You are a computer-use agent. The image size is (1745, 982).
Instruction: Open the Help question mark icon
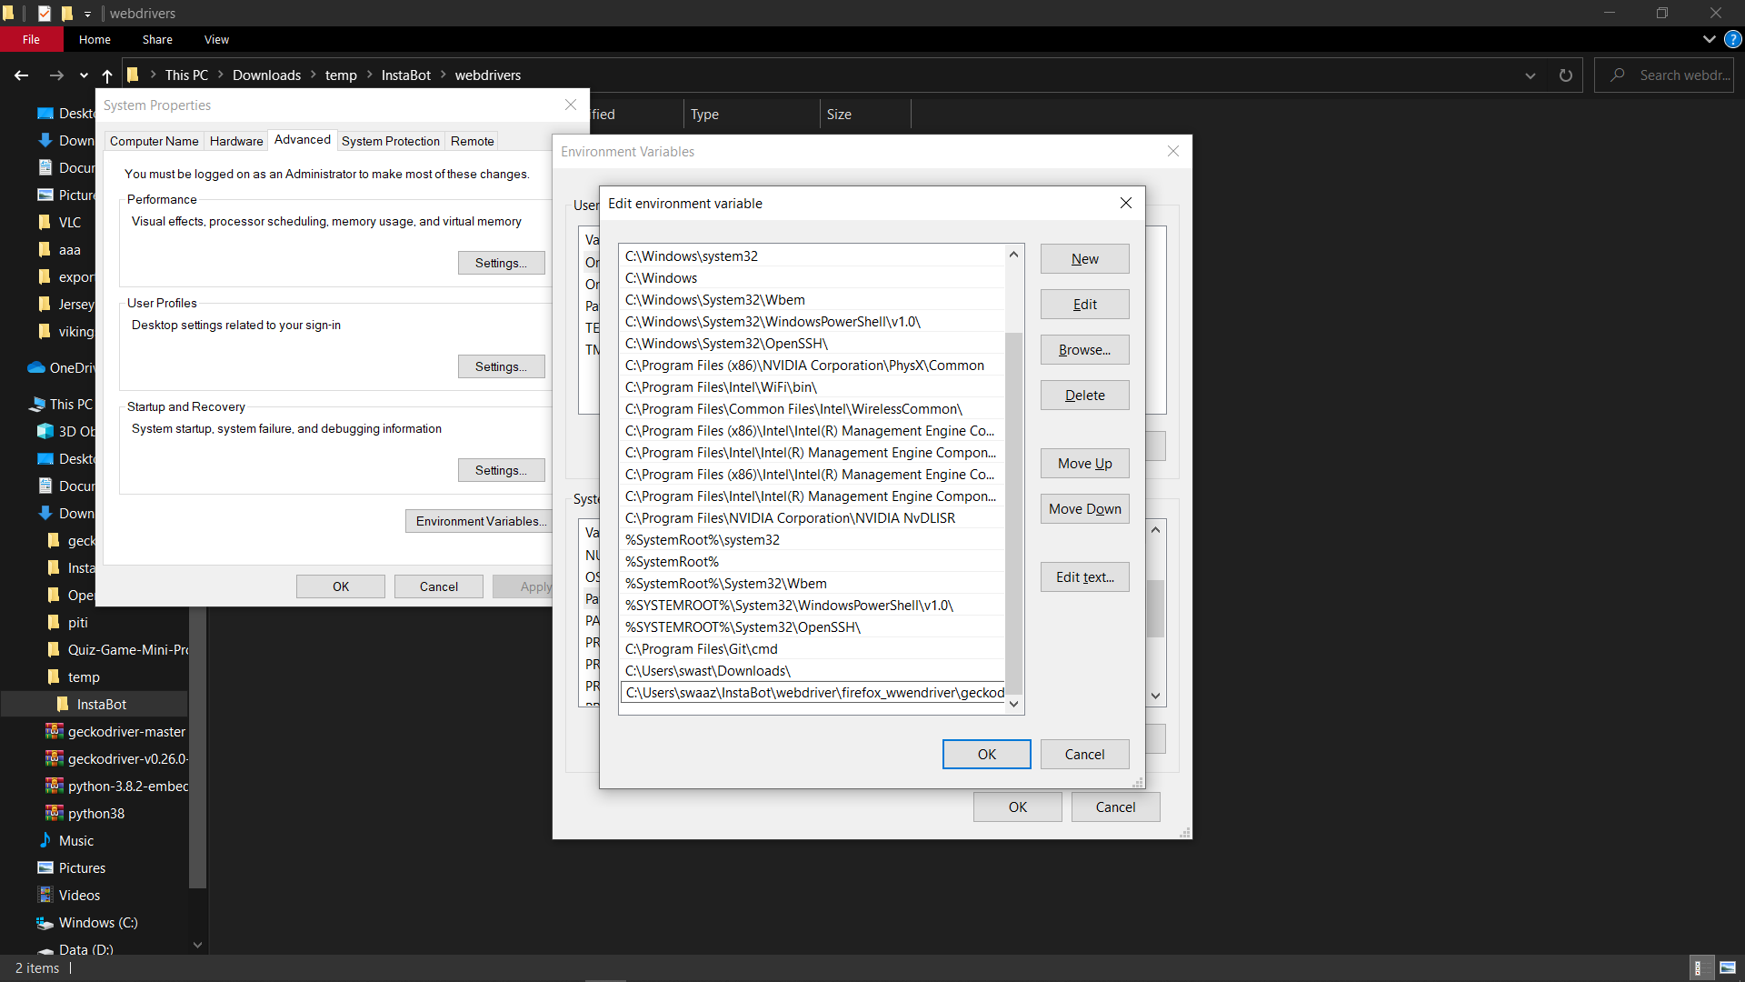pos(1733,39)
